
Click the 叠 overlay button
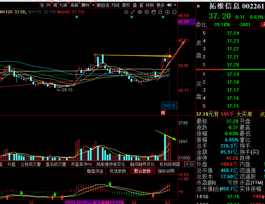pos(135,5)
